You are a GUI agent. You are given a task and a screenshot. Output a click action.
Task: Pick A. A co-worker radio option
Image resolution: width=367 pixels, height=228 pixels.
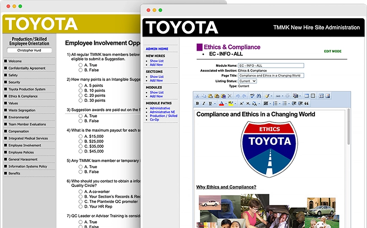[x=80, y=191]
